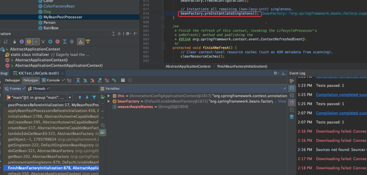Screen dimensions: 367x175
Task: Click finishBeanFactoryInitialization() breadcrumb
Action: [x=242, y=66]
